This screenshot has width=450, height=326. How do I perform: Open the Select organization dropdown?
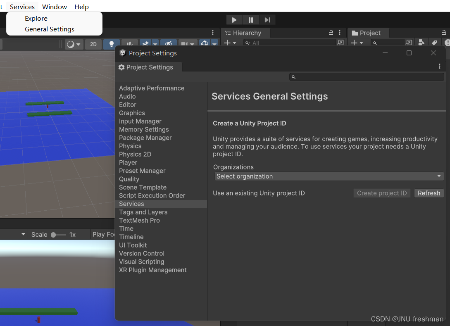[x=329, y=176]
